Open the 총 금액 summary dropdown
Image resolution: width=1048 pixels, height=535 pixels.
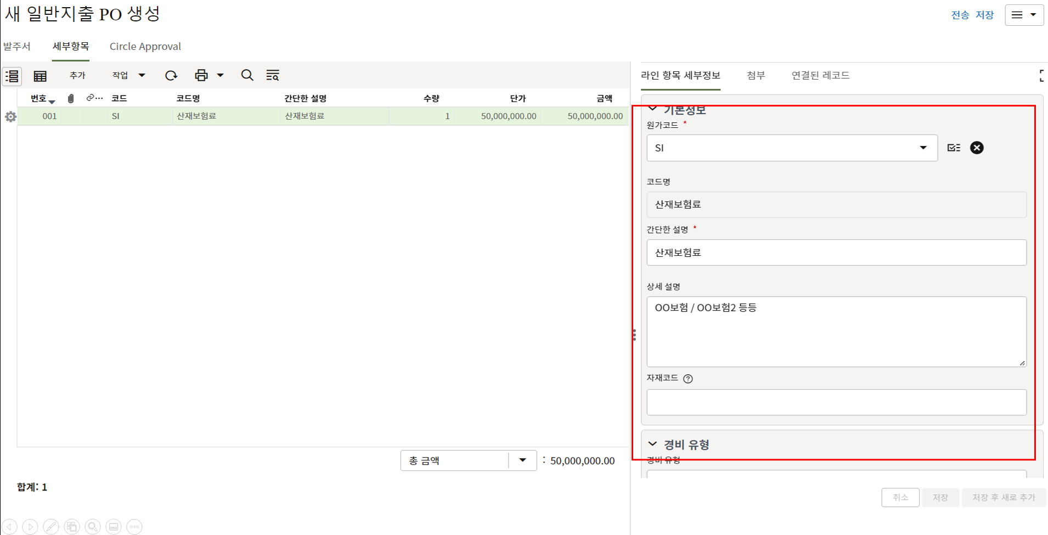coord(522,460)
